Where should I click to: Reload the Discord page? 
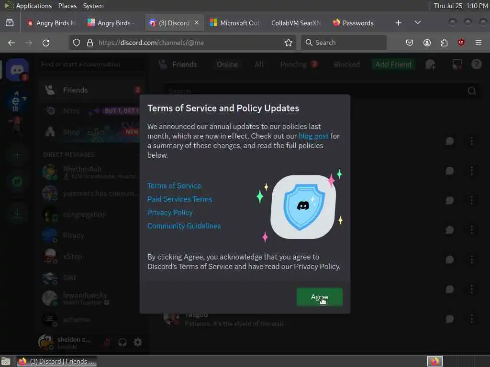pos(46,43)
